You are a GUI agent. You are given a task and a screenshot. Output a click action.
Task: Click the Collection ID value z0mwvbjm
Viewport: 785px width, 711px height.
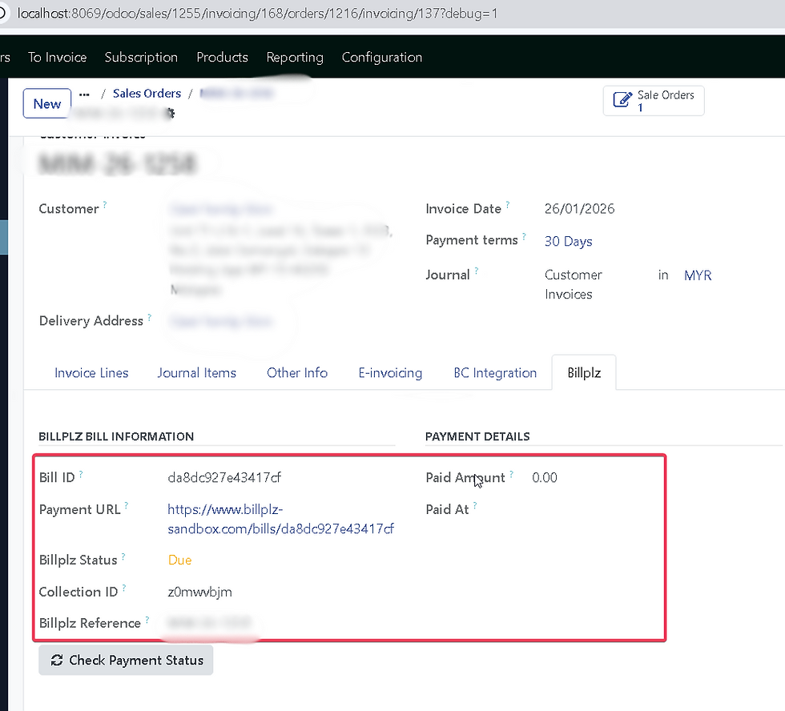199,592
